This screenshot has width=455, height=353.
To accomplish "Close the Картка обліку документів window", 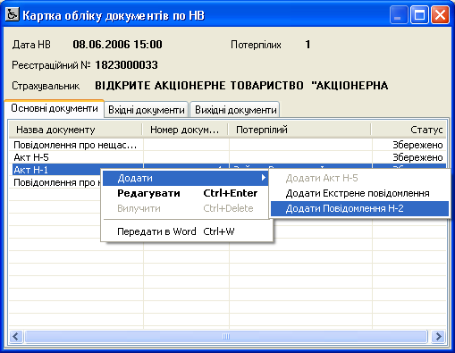I will click(440, 14).
